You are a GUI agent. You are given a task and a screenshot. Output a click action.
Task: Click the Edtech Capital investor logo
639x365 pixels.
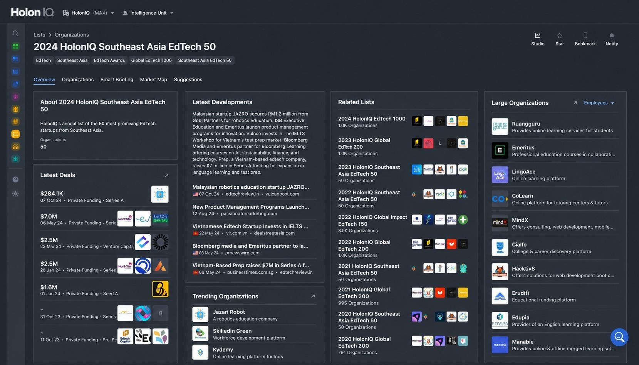pyautogui.click(x=125, y=336)
